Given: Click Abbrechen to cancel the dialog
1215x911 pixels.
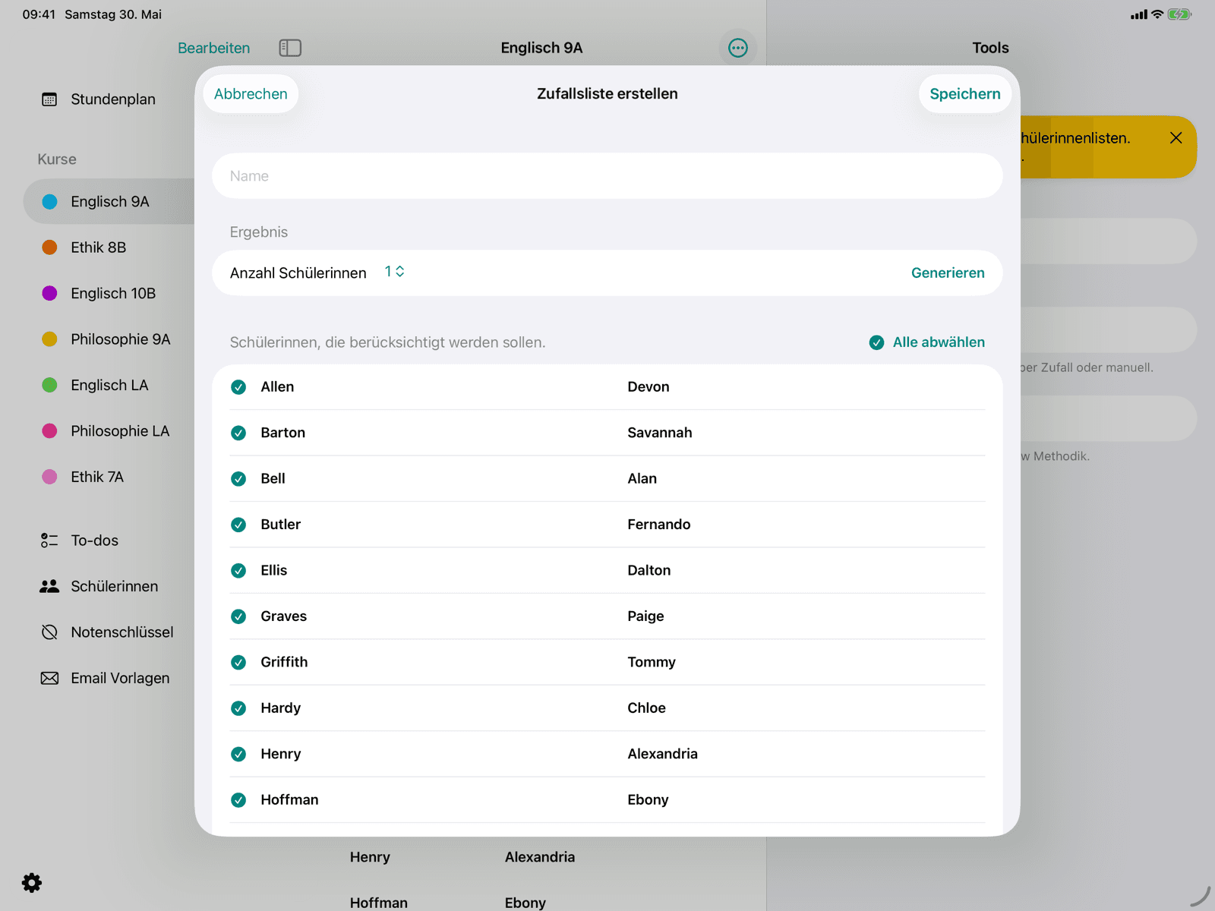Looking at the screenshot, I should pos(251,94).
